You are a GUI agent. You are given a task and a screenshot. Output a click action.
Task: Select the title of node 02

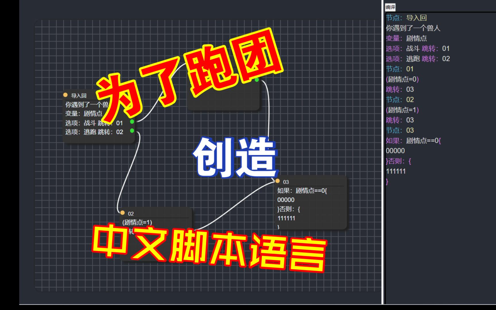(131, 214)
